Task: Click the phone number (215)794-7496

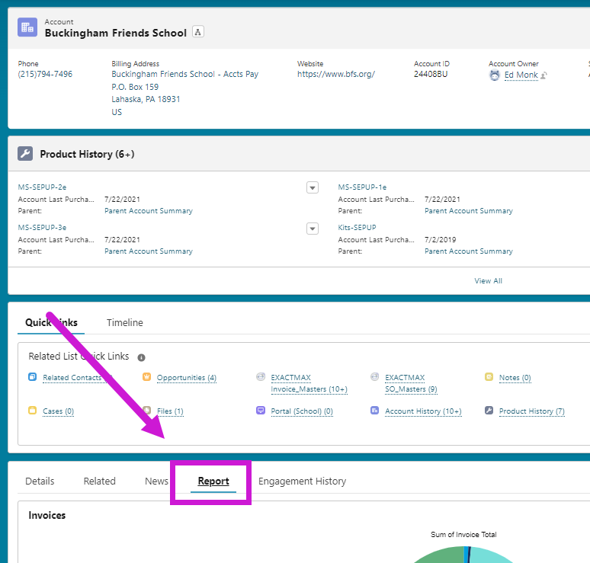Action: coord(45,74)
